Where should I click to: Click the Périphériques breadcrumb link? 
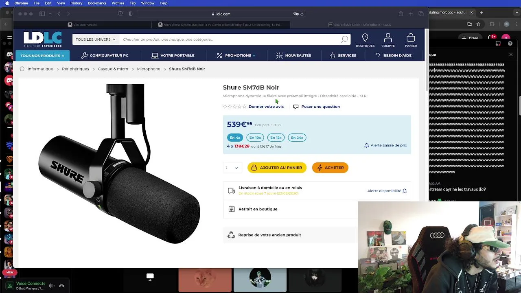75,69
